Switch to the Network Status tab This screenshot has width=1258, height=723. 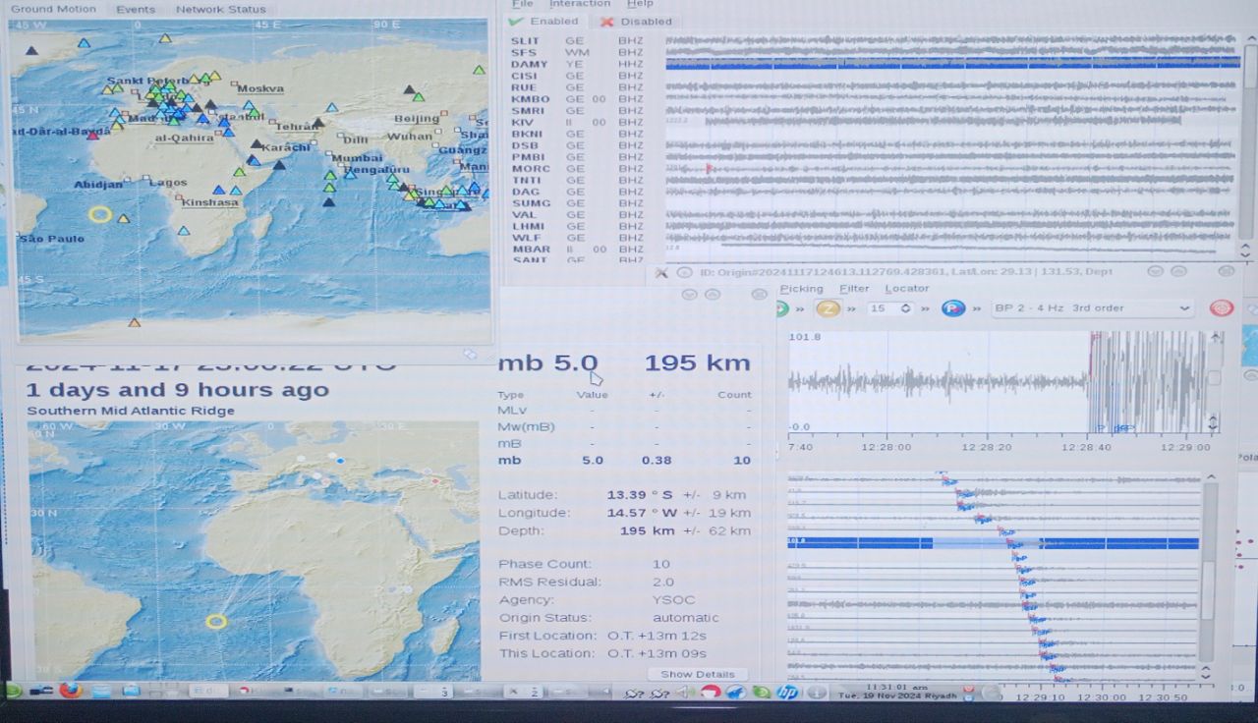tap(220, 9)
